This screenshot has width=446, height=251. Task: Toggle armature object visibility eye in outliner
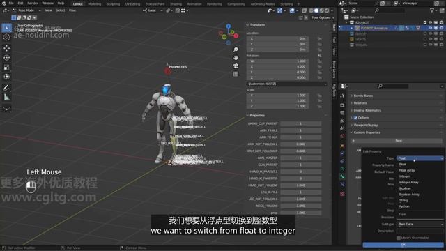point(431,28)
